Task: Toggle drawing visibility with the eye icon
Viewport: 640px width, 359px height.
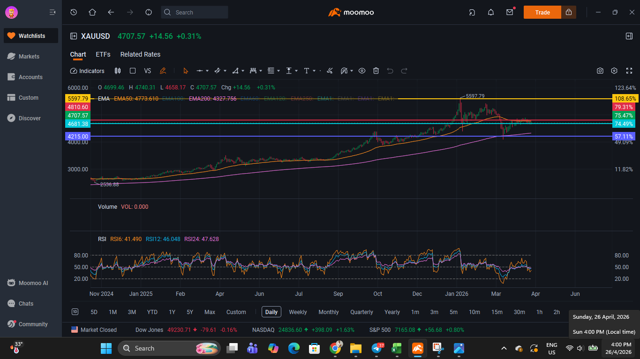Action: pos(361,71)
